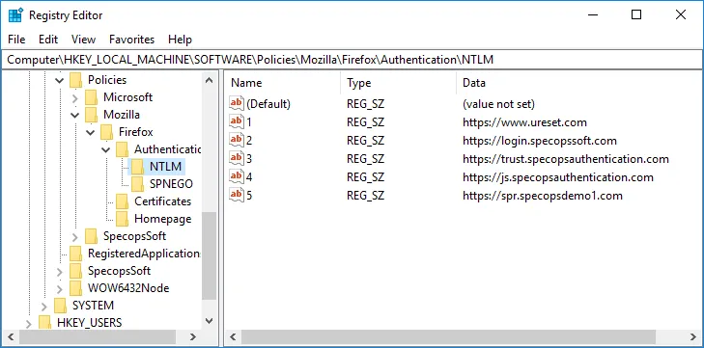This screenshot has height=348, width=704.
Task: Click values pane scroll left arrow
Action: 233,336
